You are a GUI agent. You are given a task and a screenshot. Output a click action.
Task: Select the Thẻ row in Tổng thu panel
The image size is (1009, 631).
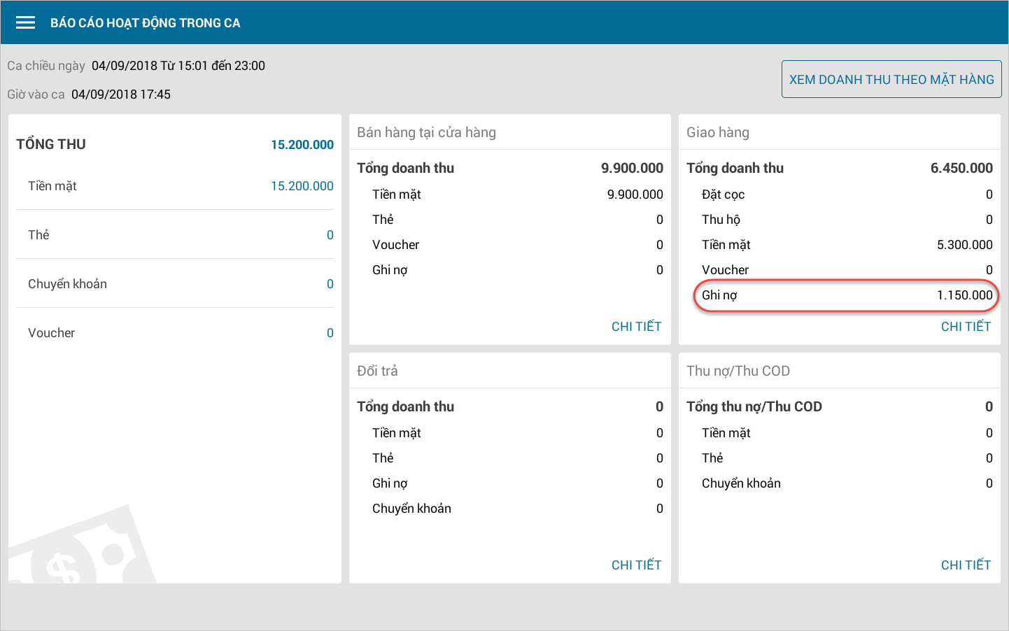pos(175,235)
